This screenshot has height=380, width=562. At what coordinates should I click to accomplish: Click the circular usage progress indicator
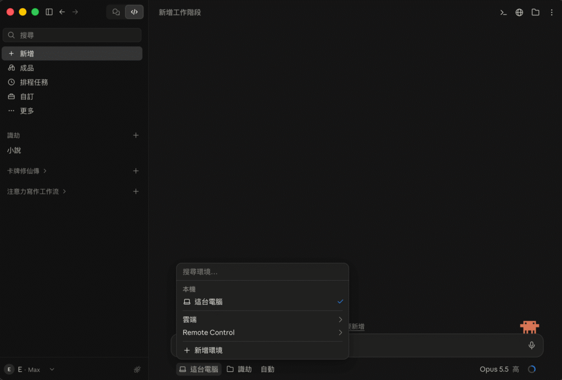[532, 369]
